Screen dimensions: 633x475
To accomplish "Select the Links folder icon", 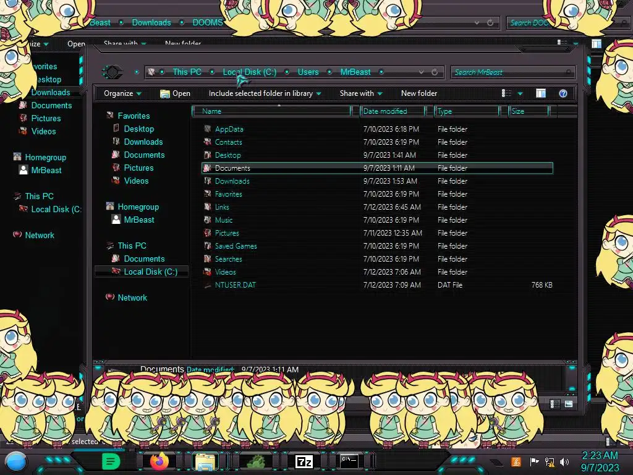I will click(x=208, y=207).
